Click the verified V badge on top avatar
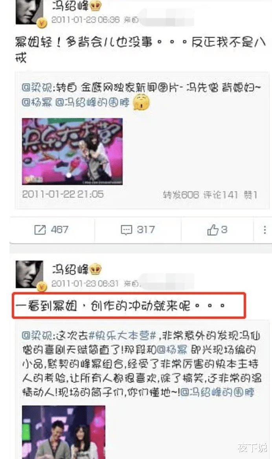272x459 pixels. (42, 22)
